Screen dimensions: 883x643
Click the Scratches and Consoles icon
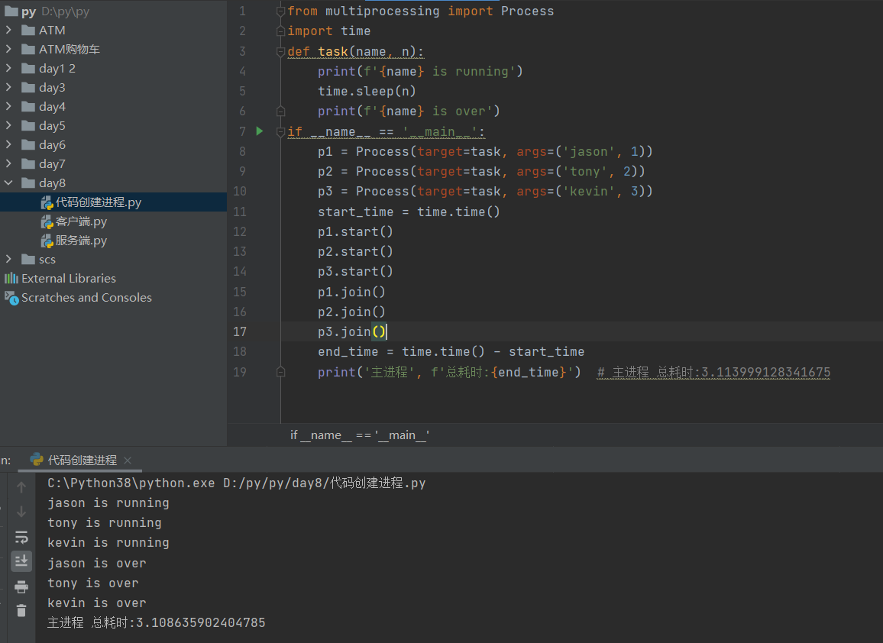pos(11,298)
